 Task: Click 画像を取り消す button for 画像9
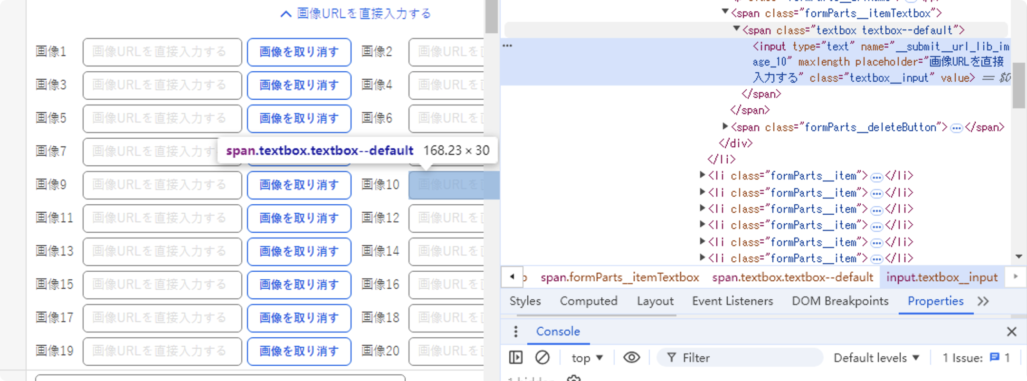click(299, 185)
